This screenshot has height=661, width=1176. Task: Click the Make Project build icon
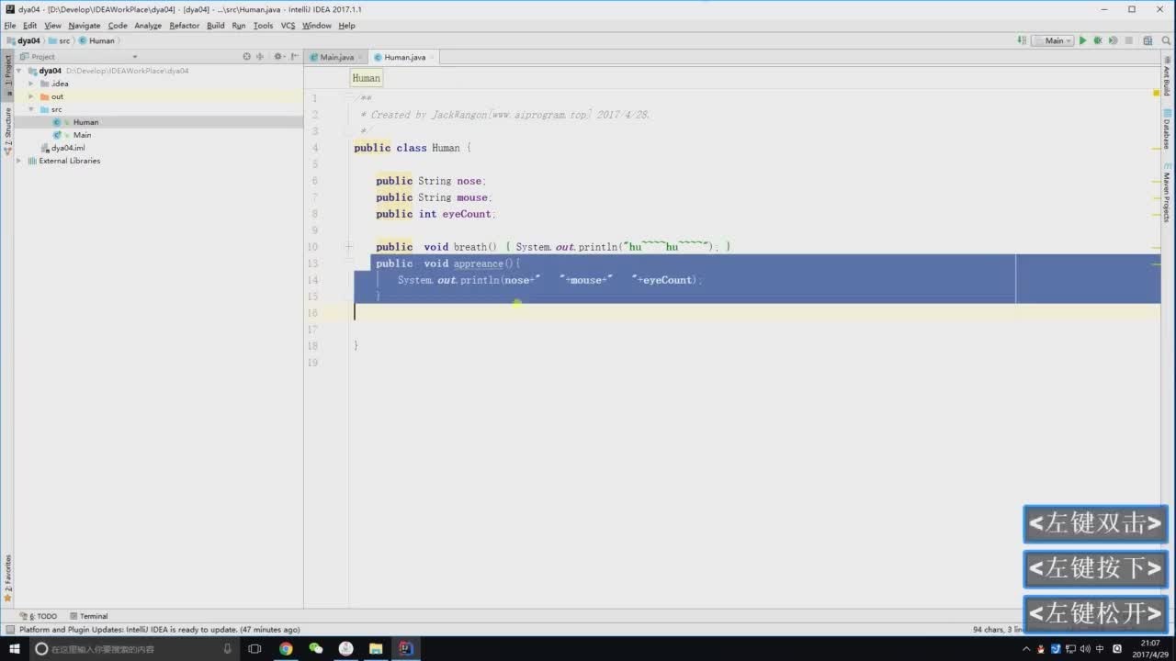[1022, 40]
